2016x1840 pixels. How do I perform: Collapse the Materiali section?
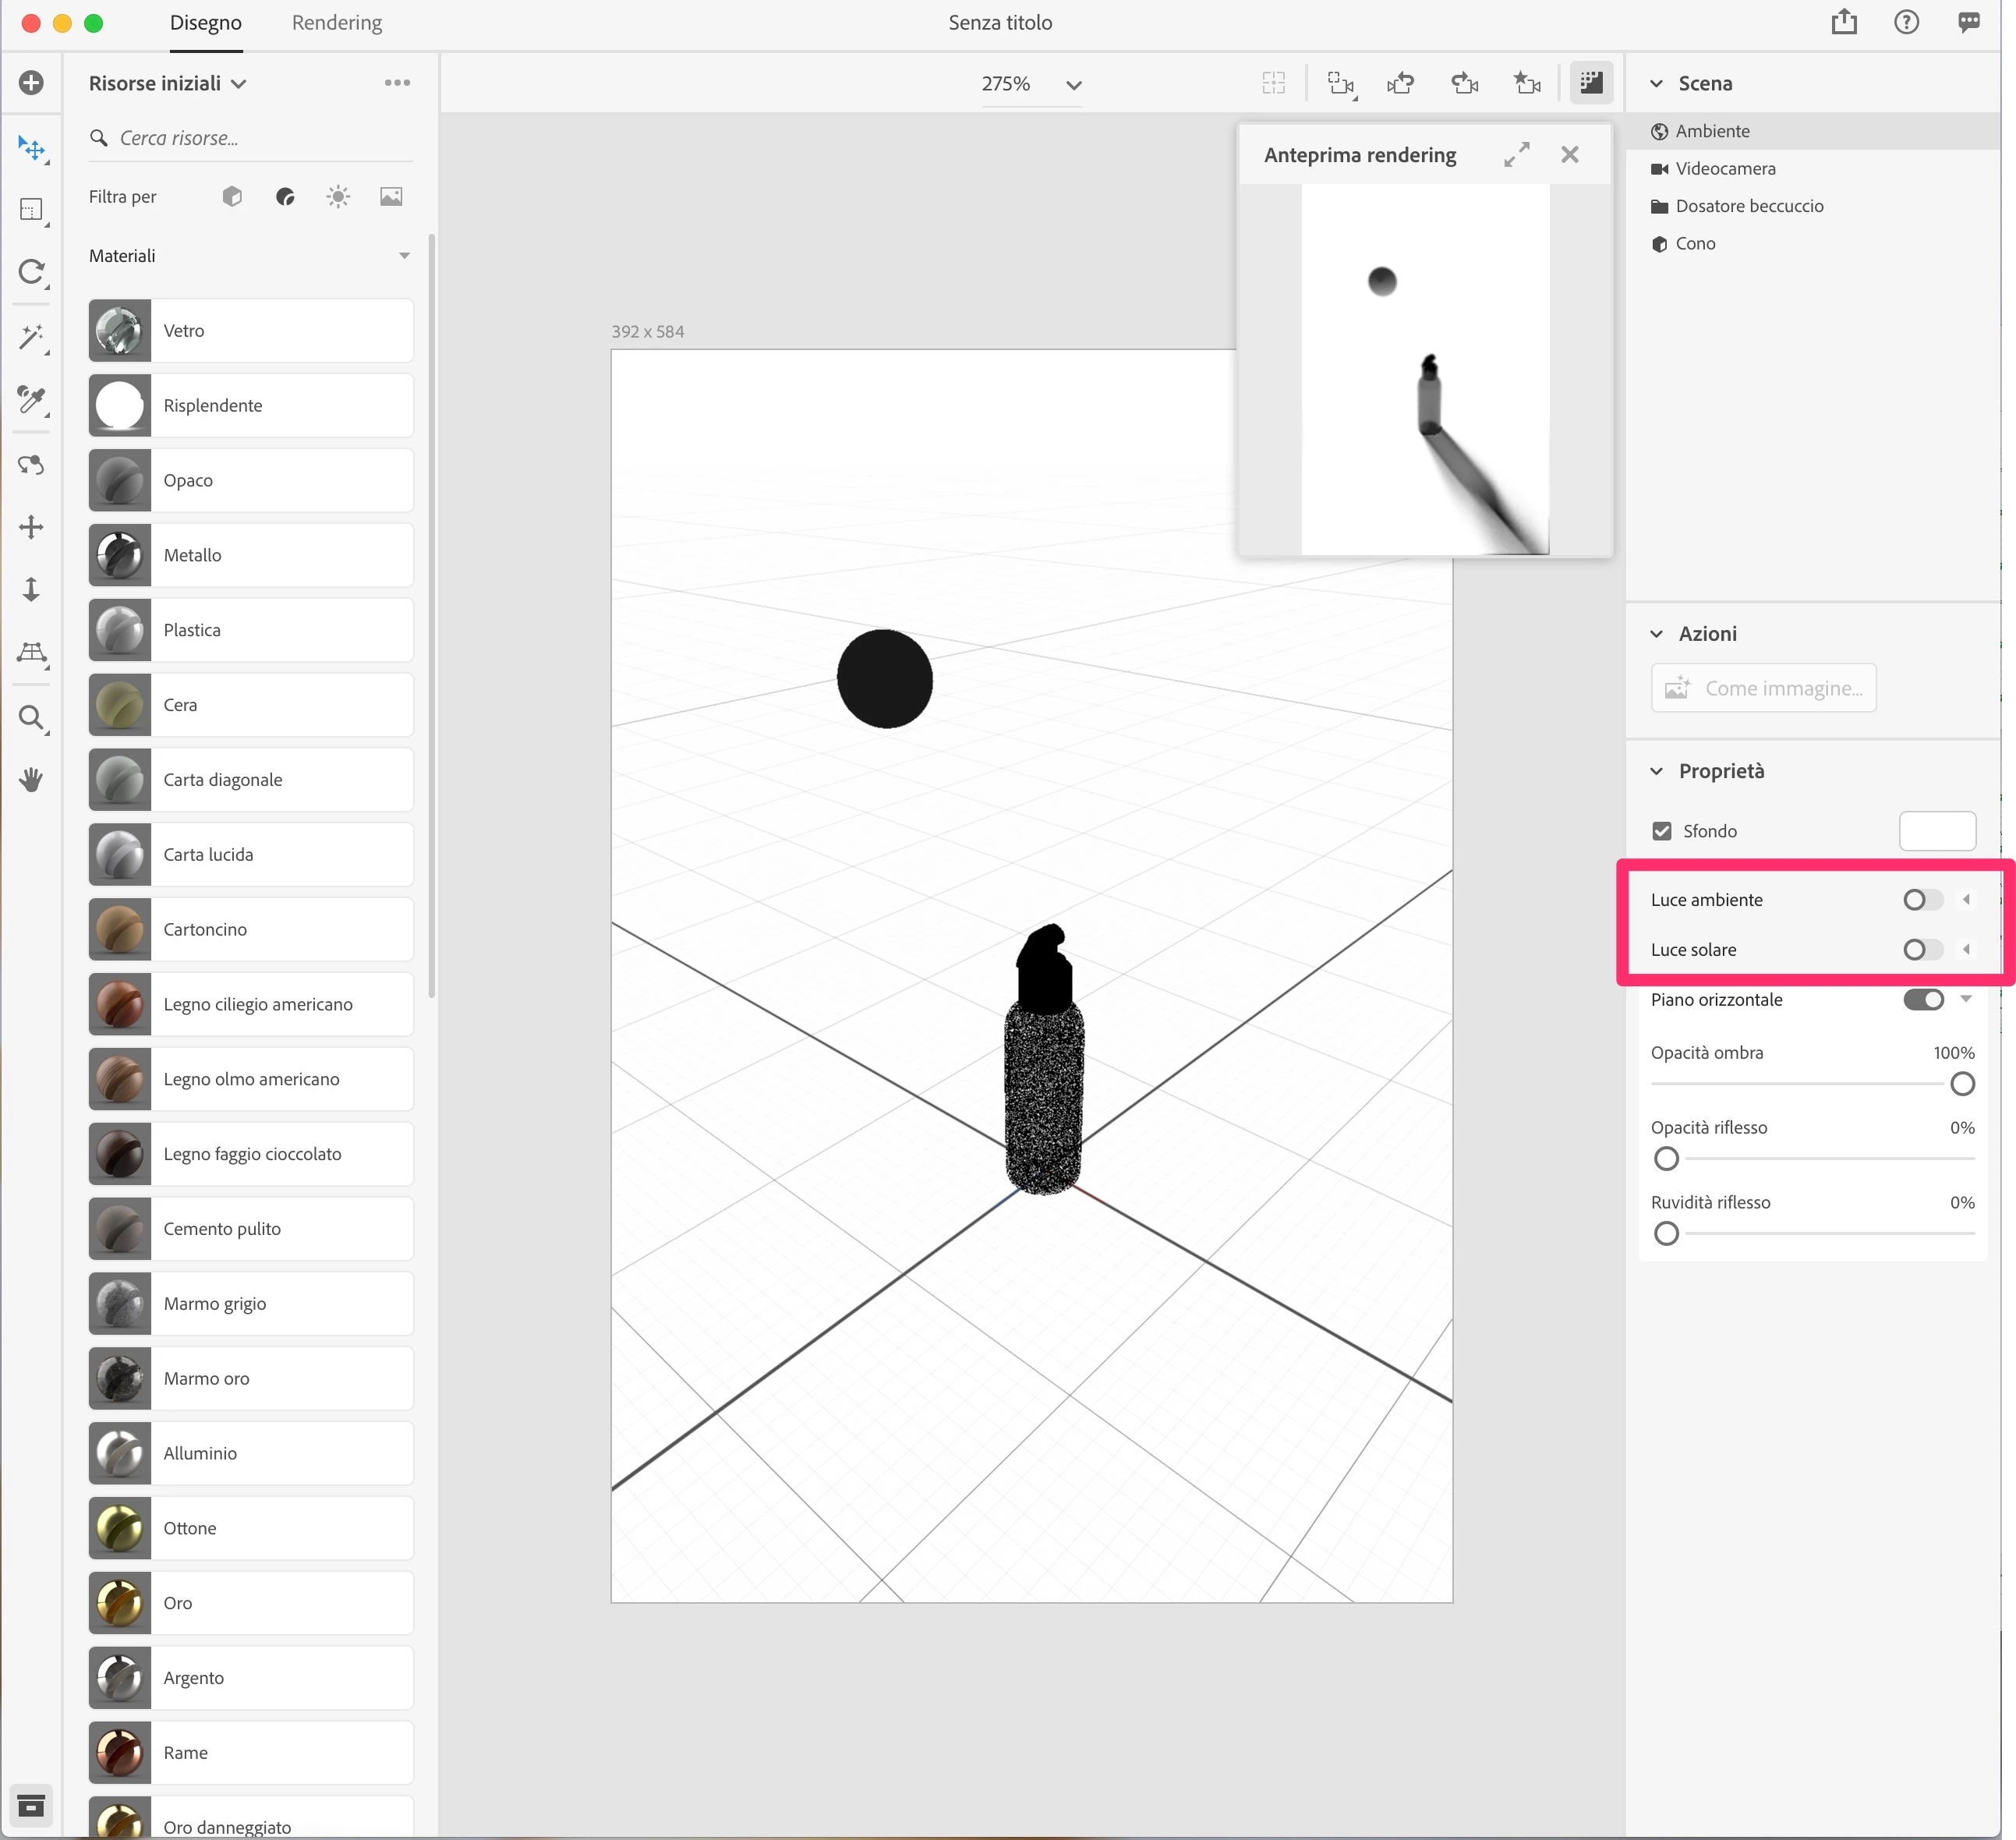(x=404, y=256)
